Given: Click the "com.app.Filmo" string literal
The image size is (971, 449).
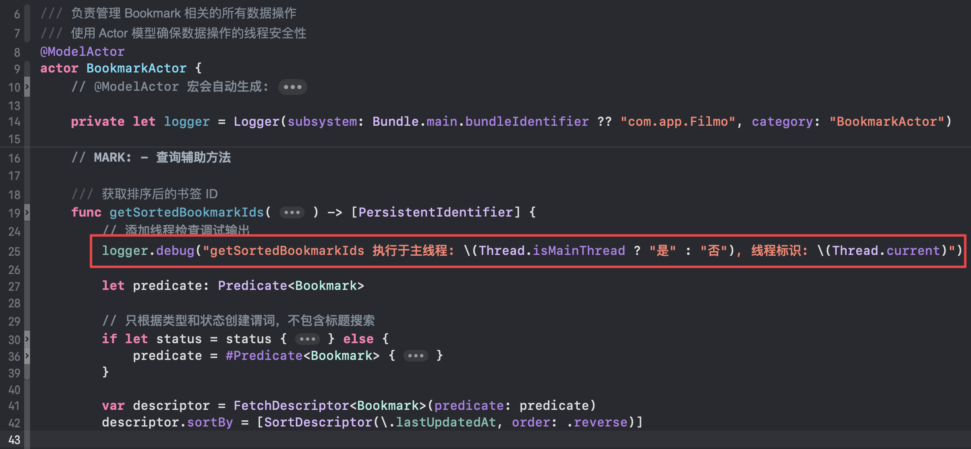Looking at the screenshot, I should [677, 122].
